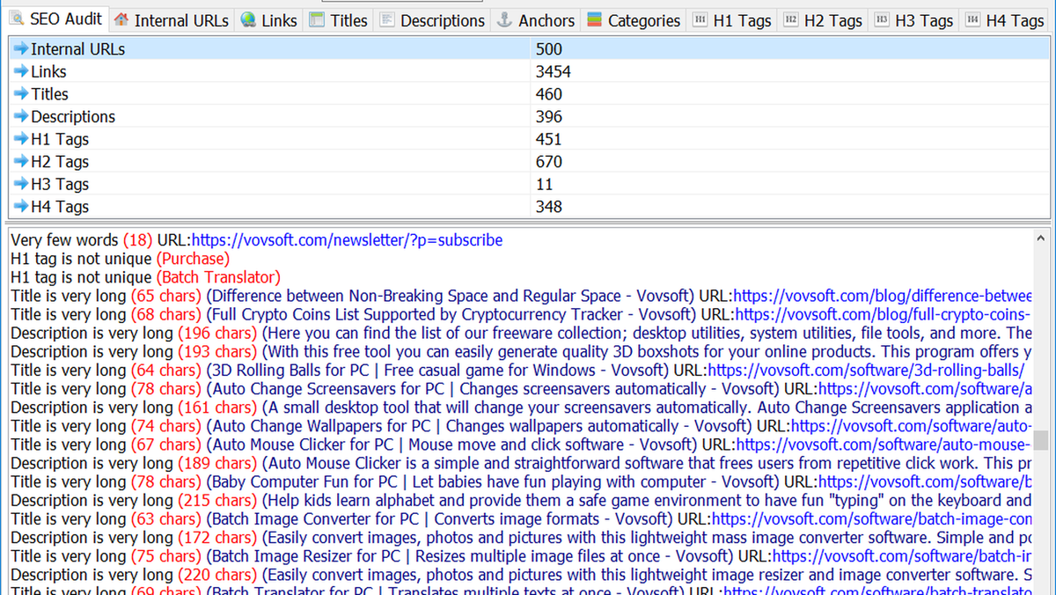This screenshot has width=1056, height=595.
Task: Open the auto-mouse software URL link
Action: [x=884, y=444]
